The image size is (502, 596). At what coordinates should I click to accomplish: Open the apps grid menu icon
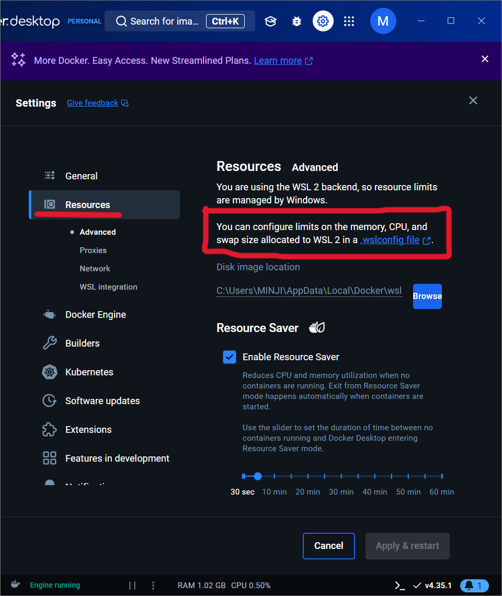[349, 21]
